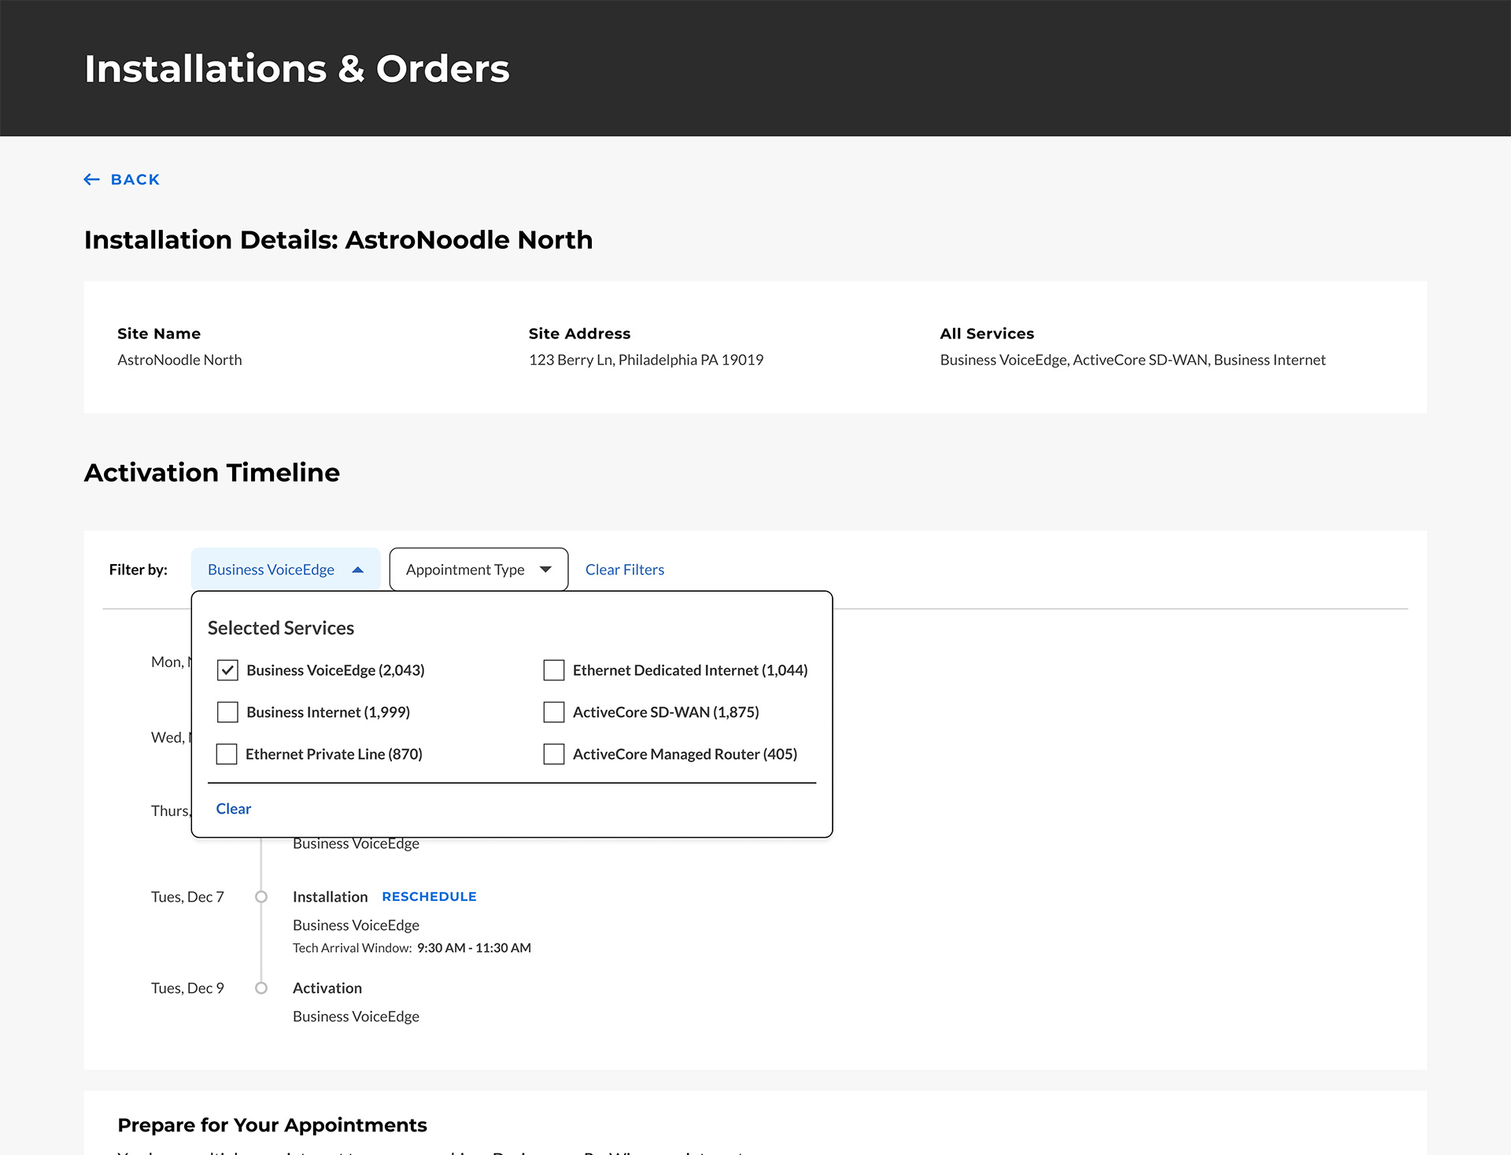Select the ActiveCore Managed Router (405) checkbox

point(554,754)
